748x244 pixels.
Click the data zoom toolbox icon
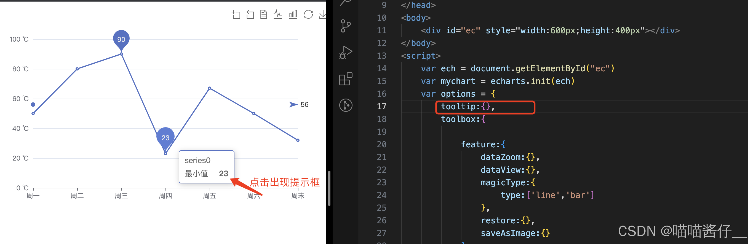pyautogui.click(x=236, y=15)
